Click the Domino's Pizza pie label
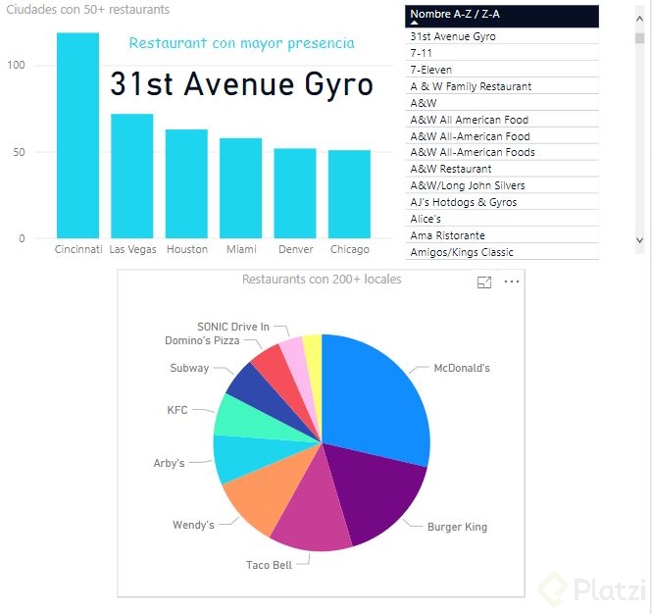 tap(202, 340)
